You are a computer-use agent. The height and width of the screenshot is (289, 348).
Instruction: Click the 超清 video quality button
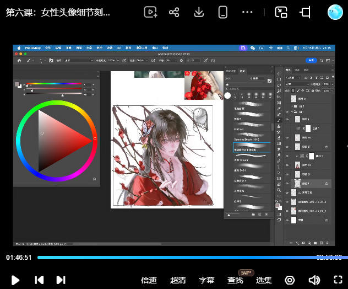tap(178, 280)
